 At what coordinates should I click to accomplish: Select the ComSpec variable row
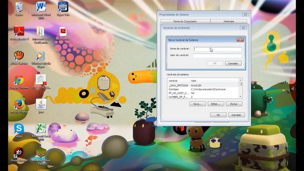click(x=203, y=89)
